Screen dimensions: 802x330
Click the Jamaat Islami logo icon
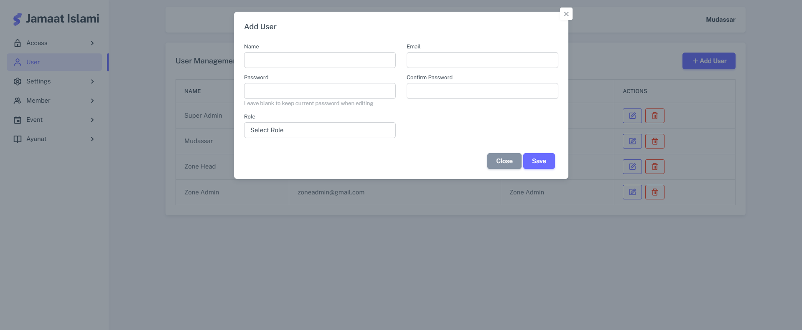pos(17,19)
